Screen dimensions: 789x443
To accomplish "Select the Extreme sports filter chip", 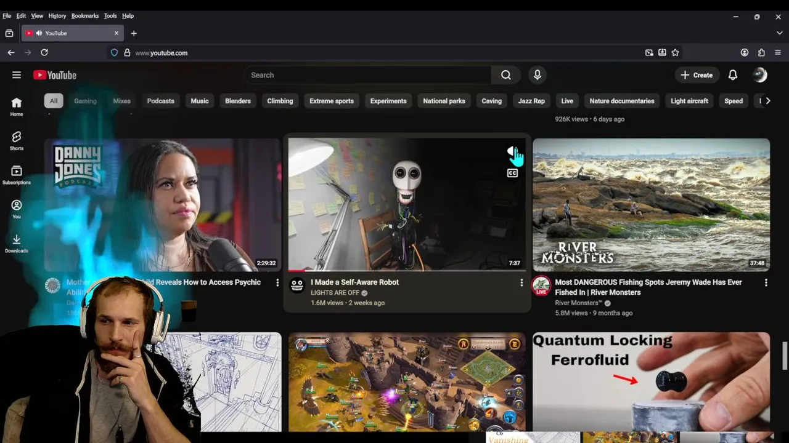I will [332, 101].
